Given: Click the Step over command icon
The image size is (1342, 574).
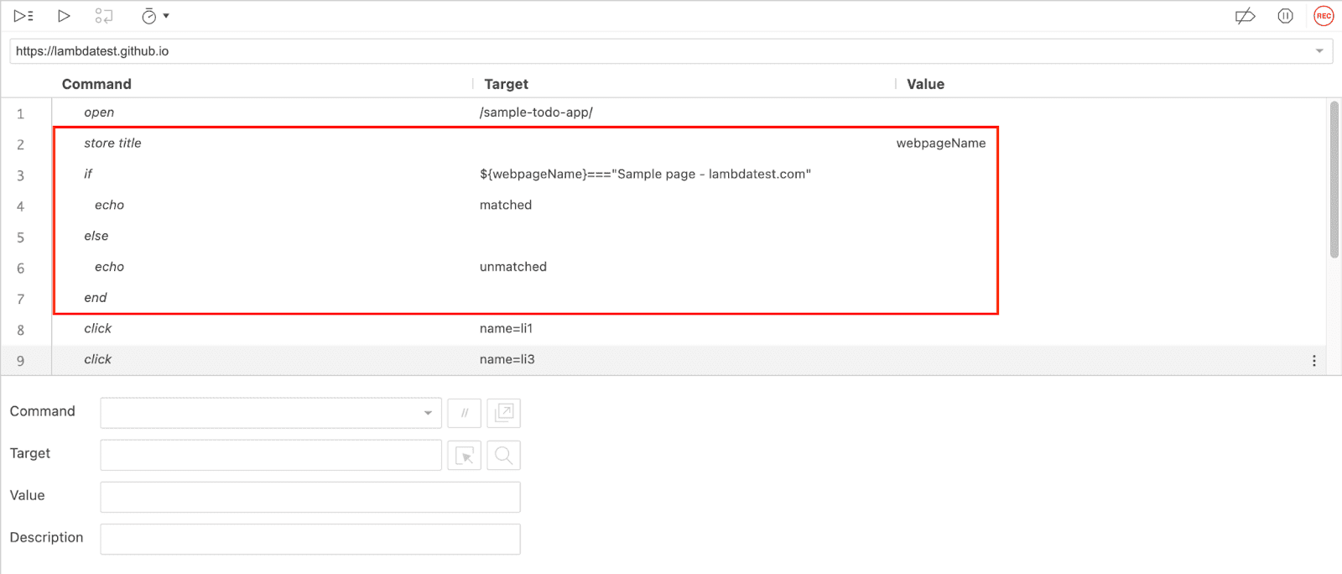Looking at the screenshot, I should (x=104, y=16).
